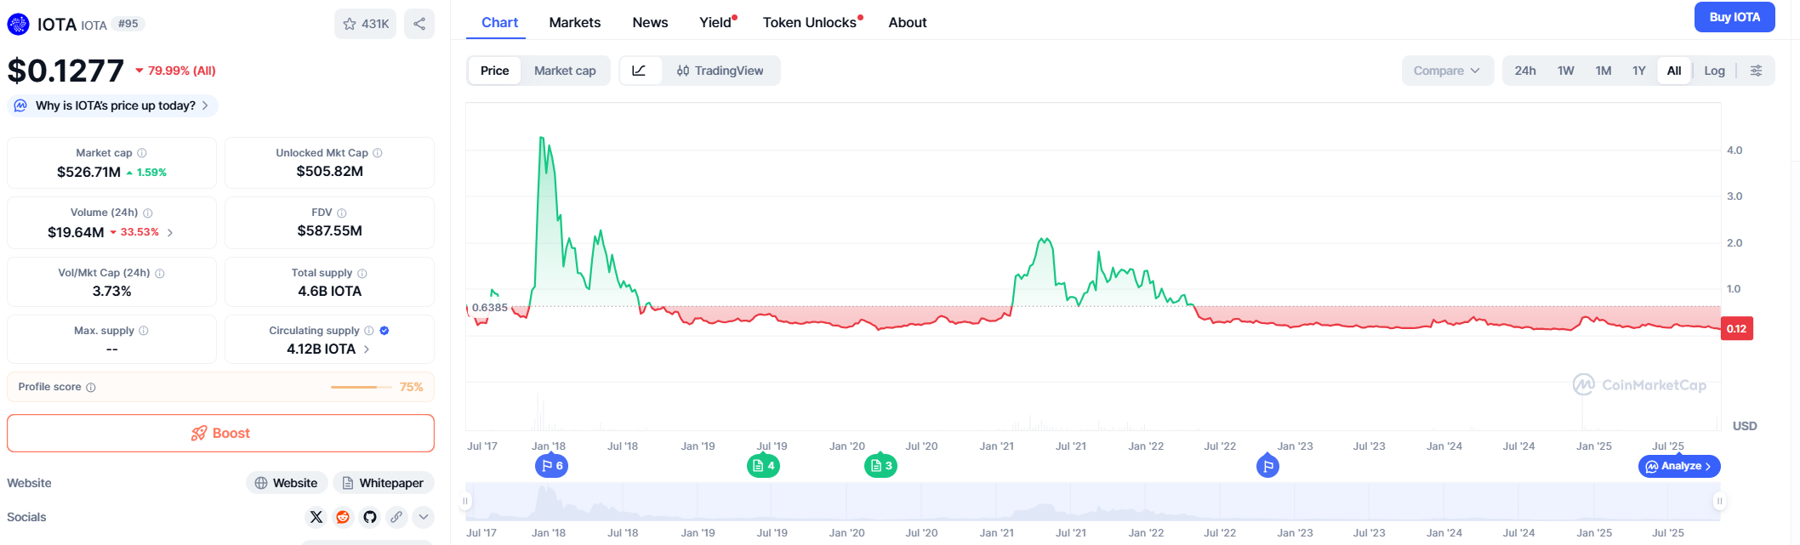Image resolution: width=1800 pixels, height=545 pixels.
Task: Open the Markets tab
Action: click(x=575, y=22)
